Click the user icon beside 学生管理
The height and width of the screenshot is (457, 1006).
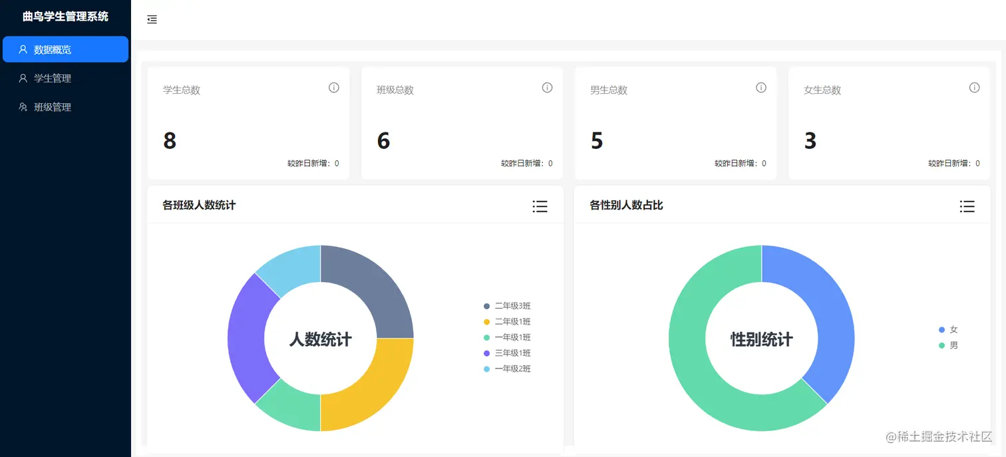click(23, 78)
